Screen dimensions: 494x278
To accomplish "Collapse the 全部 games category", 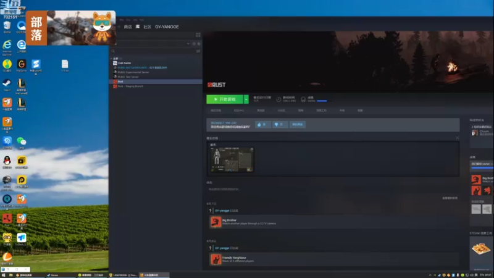I will [x=111, y=59].
